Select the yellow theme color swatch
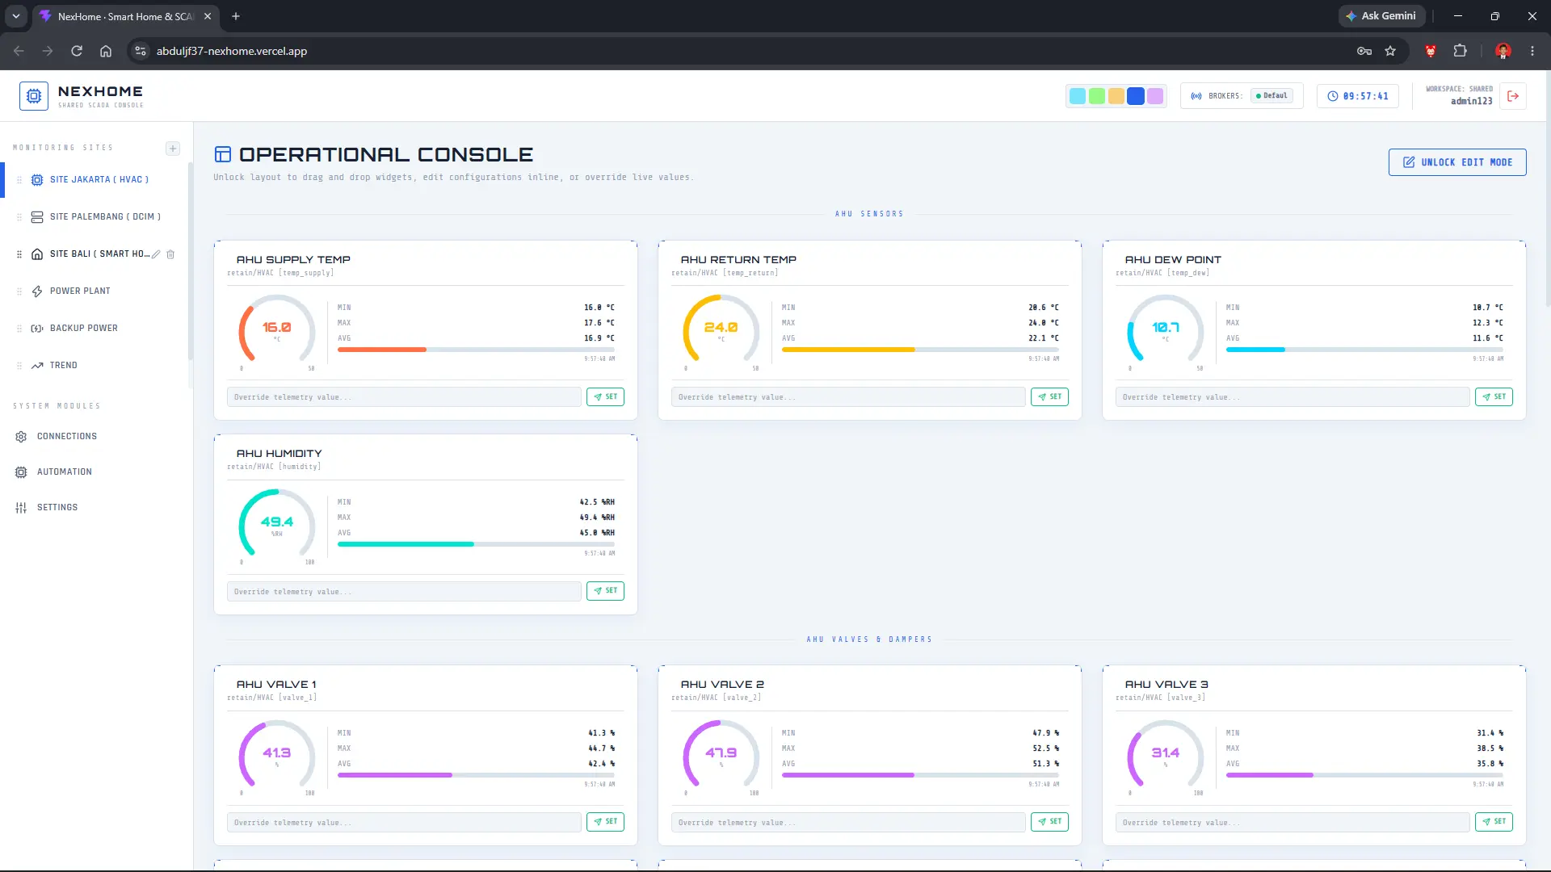1551x872 pixels. coord(1116,96)
